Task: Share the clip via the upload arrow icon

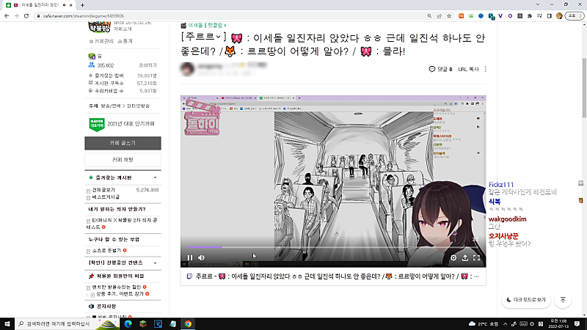Action: coord(465,257)
